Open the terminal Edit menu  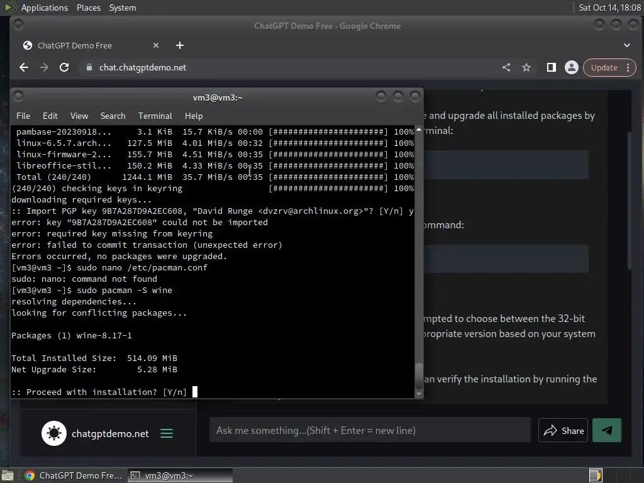50,116
